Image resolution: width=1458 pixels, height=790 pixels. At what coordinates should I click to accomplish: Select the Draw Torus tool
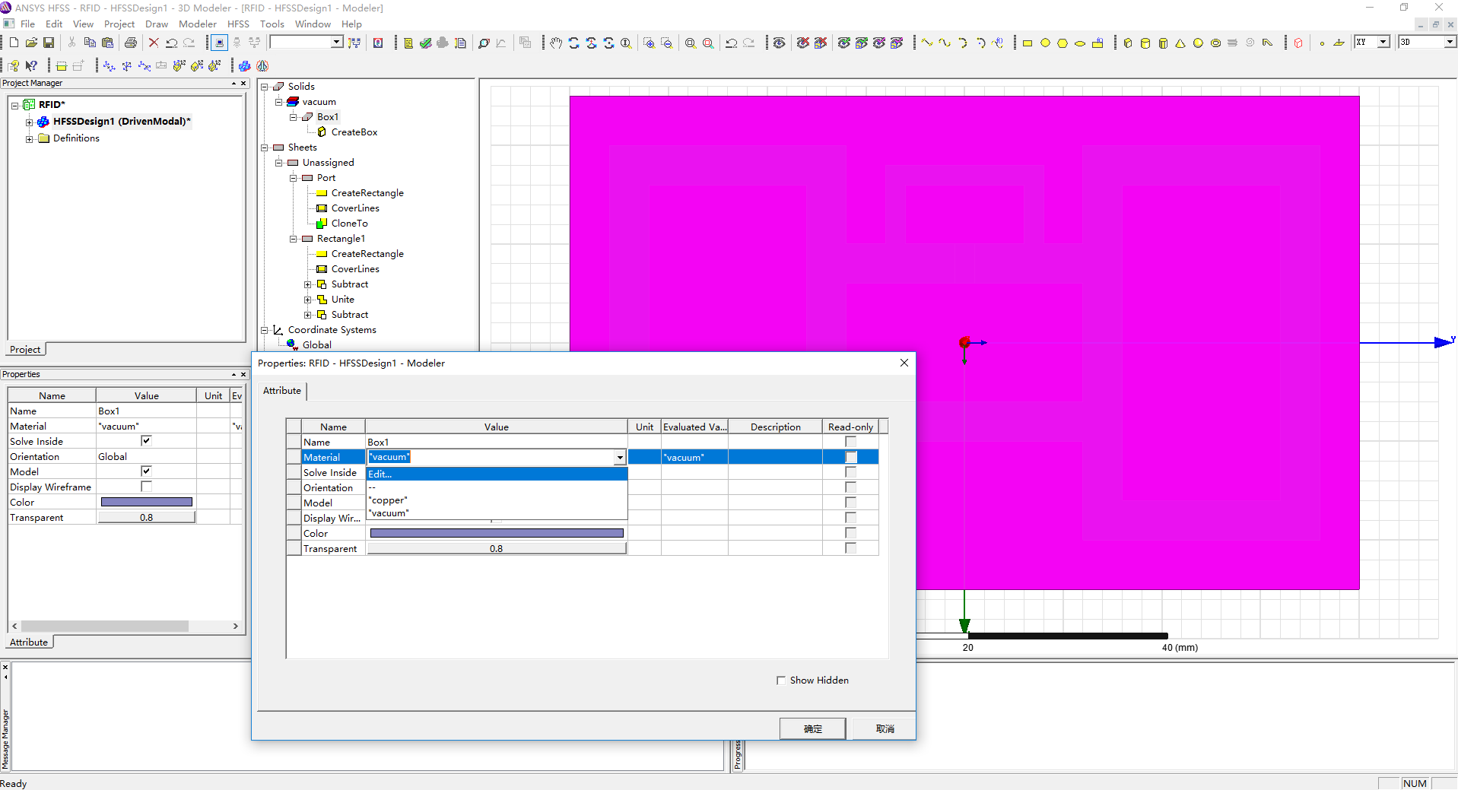[1215, 43]
